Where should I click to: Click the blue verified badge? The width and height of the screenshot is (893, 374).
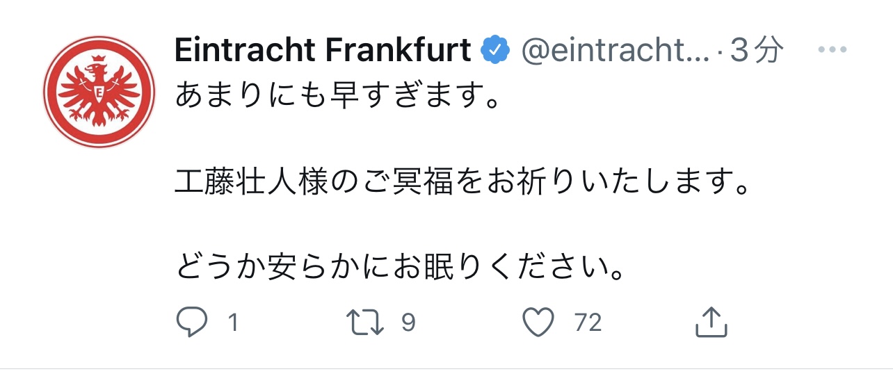point(494,51)
